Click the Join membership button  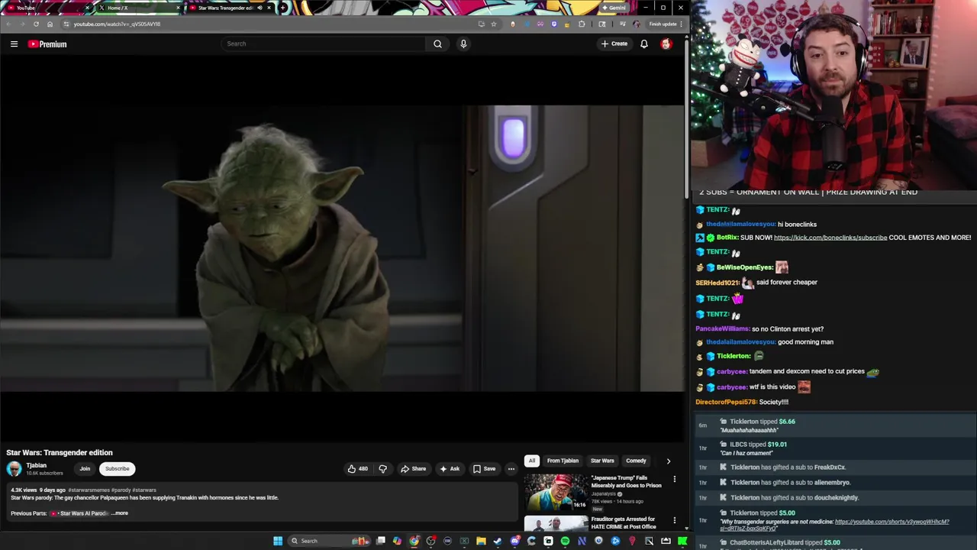(x=85, y=469)
